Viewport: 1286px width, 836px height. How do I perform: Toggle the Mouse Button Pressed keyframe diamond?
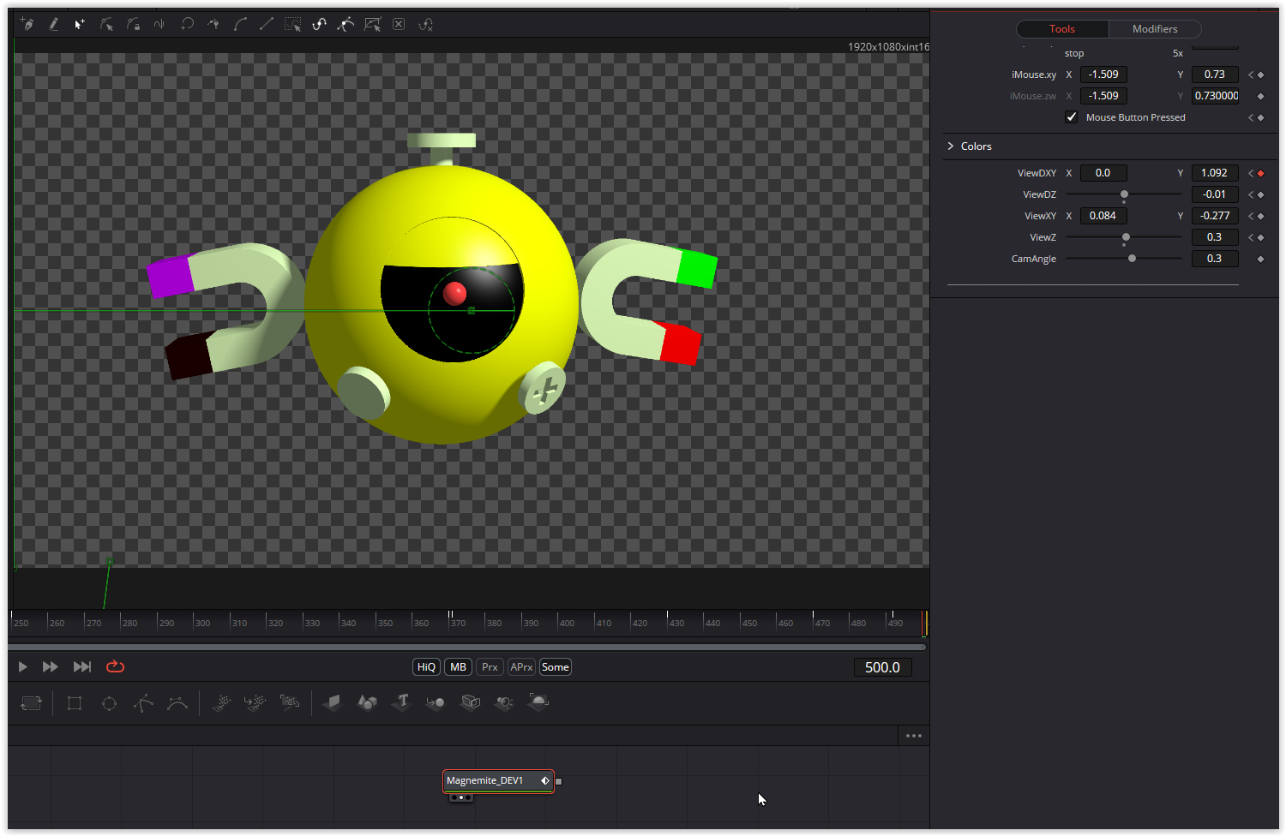coord(1260,117)
